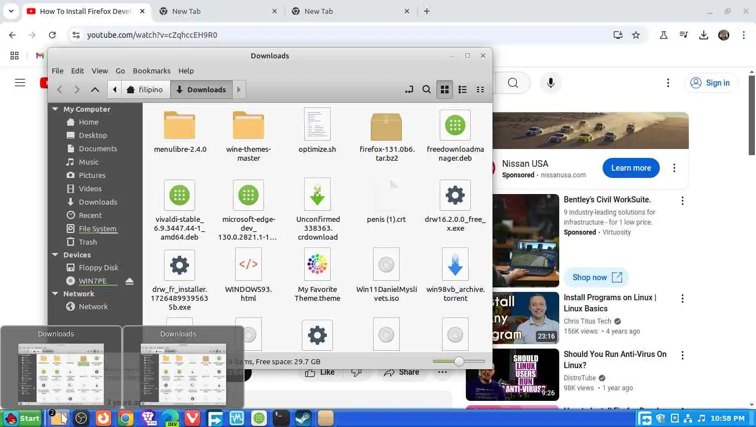Select microsoft-edge-dev package file
This screenshot has width=756, height=427.
pos(248,210)
